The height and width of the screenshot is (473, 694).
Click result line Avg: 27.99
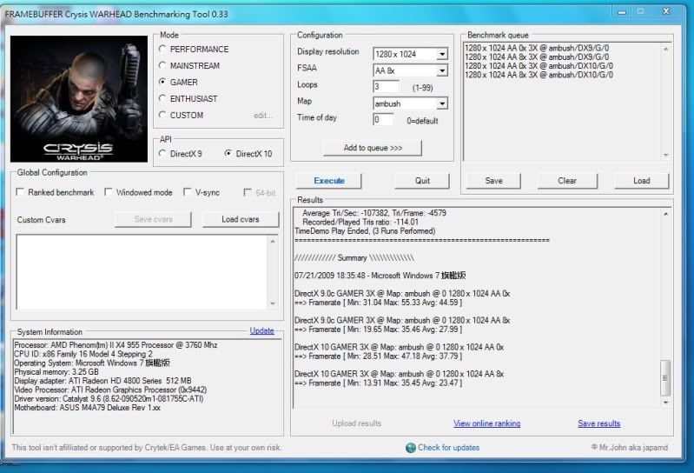(379, 330)
